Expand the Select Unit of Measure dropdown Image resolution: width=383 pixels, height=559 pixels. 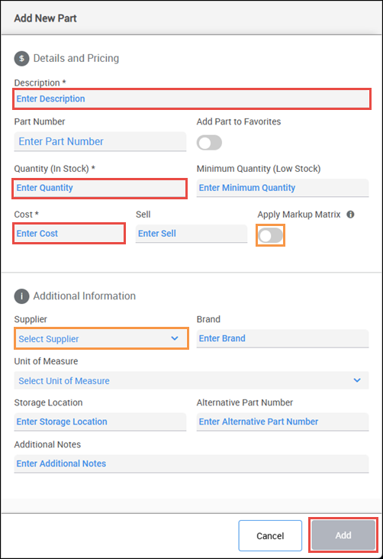[191, 380]
